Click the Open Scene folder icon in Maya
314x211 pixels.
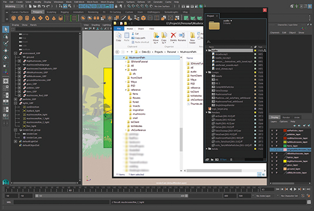(35, 6)
